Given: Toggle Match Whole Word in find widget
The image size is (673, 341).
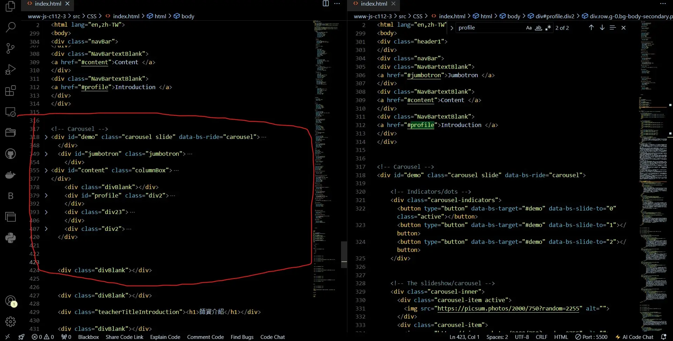Looking at the screenshot, I should click(x=538, y=28).
